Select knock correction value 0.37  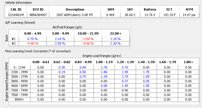[x=125, y=81]
